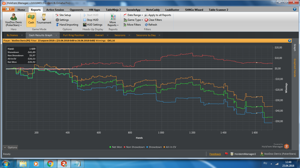Switch to By Stakes report tab

[12, 35]
